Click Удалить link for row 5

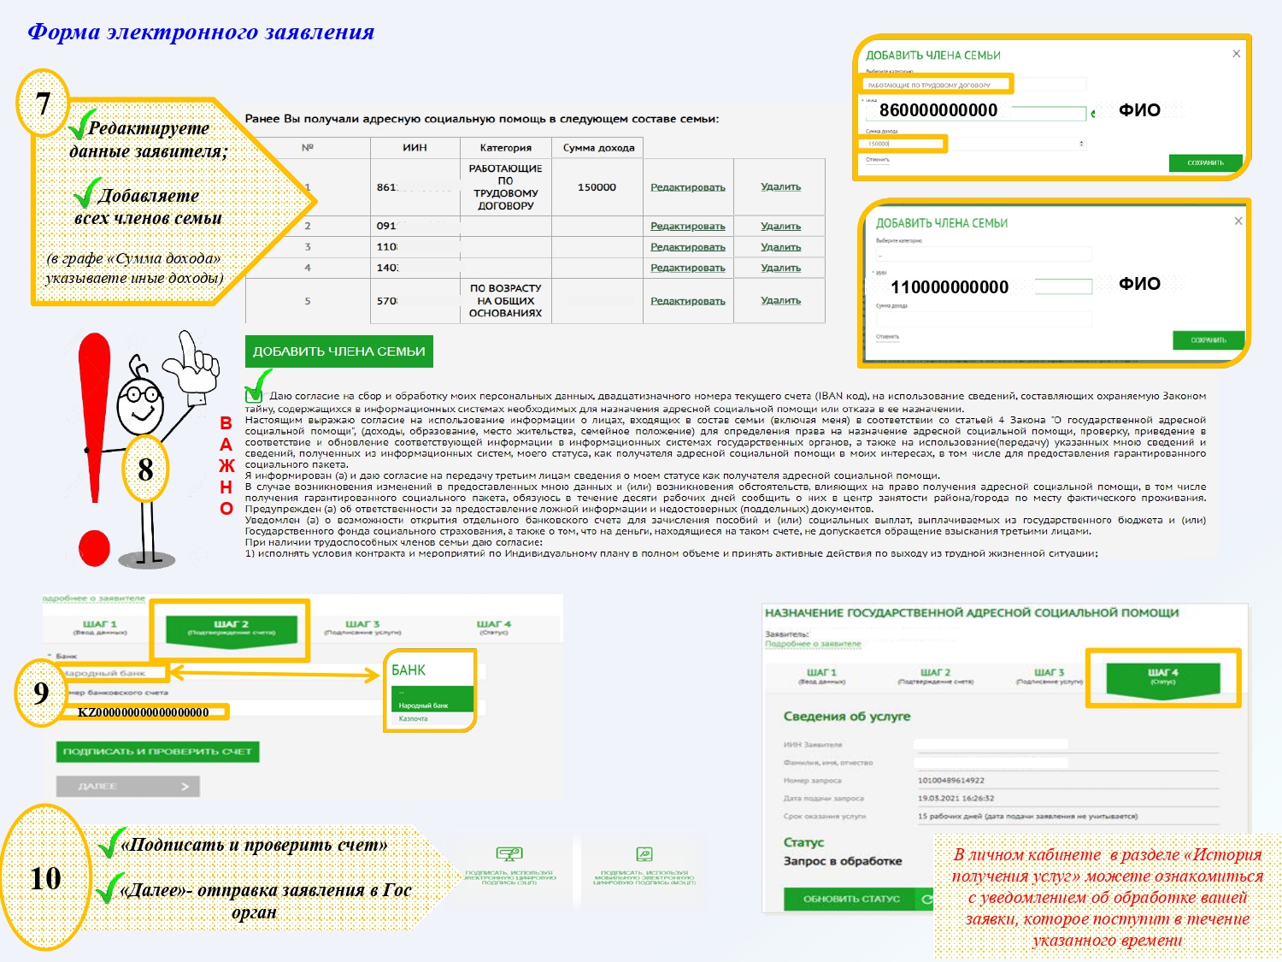click(780, 301)
